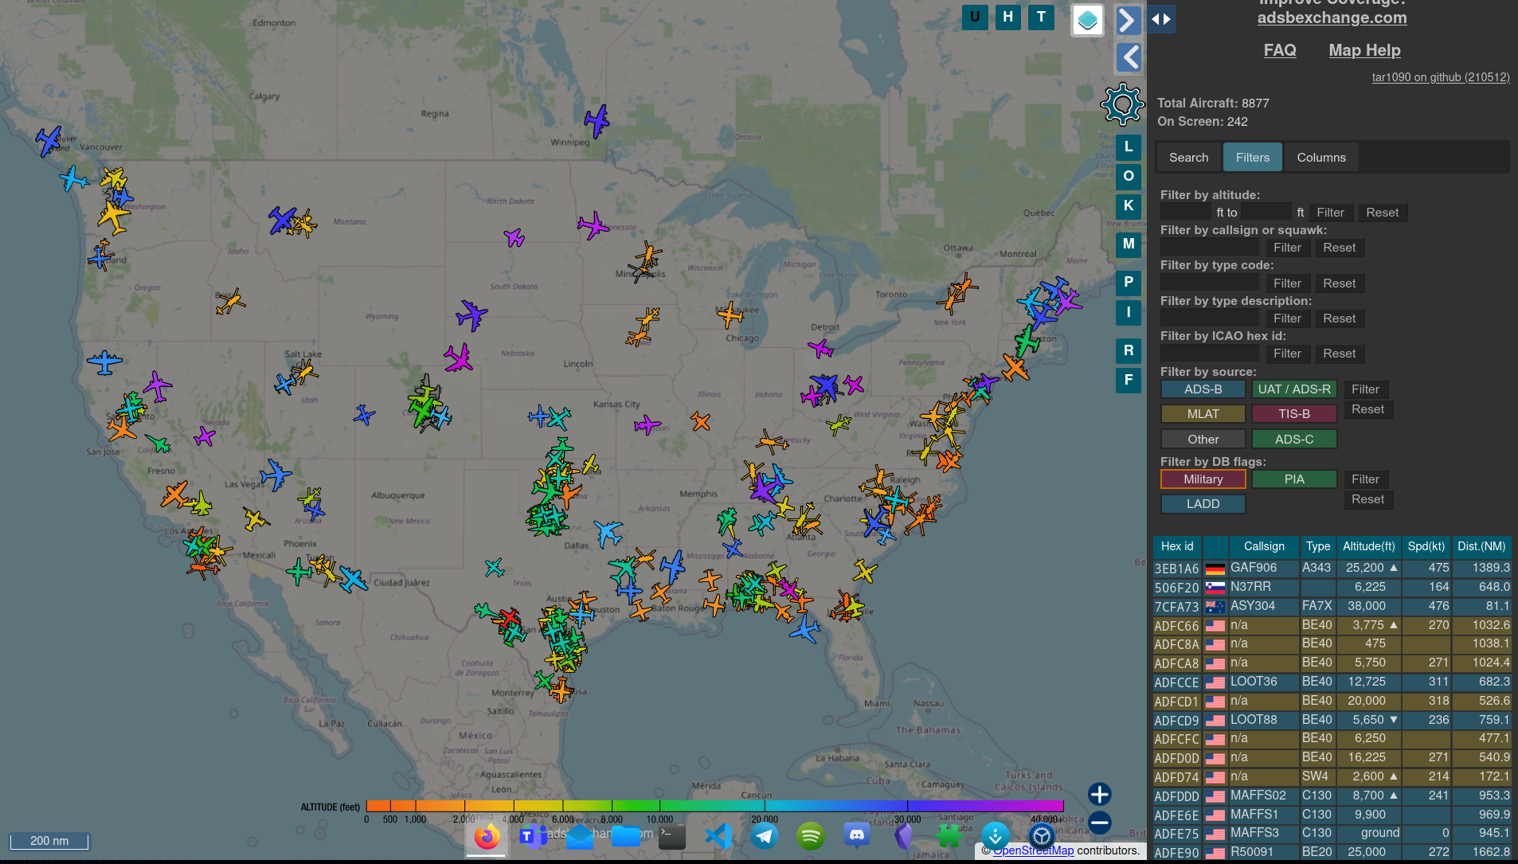
Task: Open Firefox from the dock
Action: [x=487, y=836]
